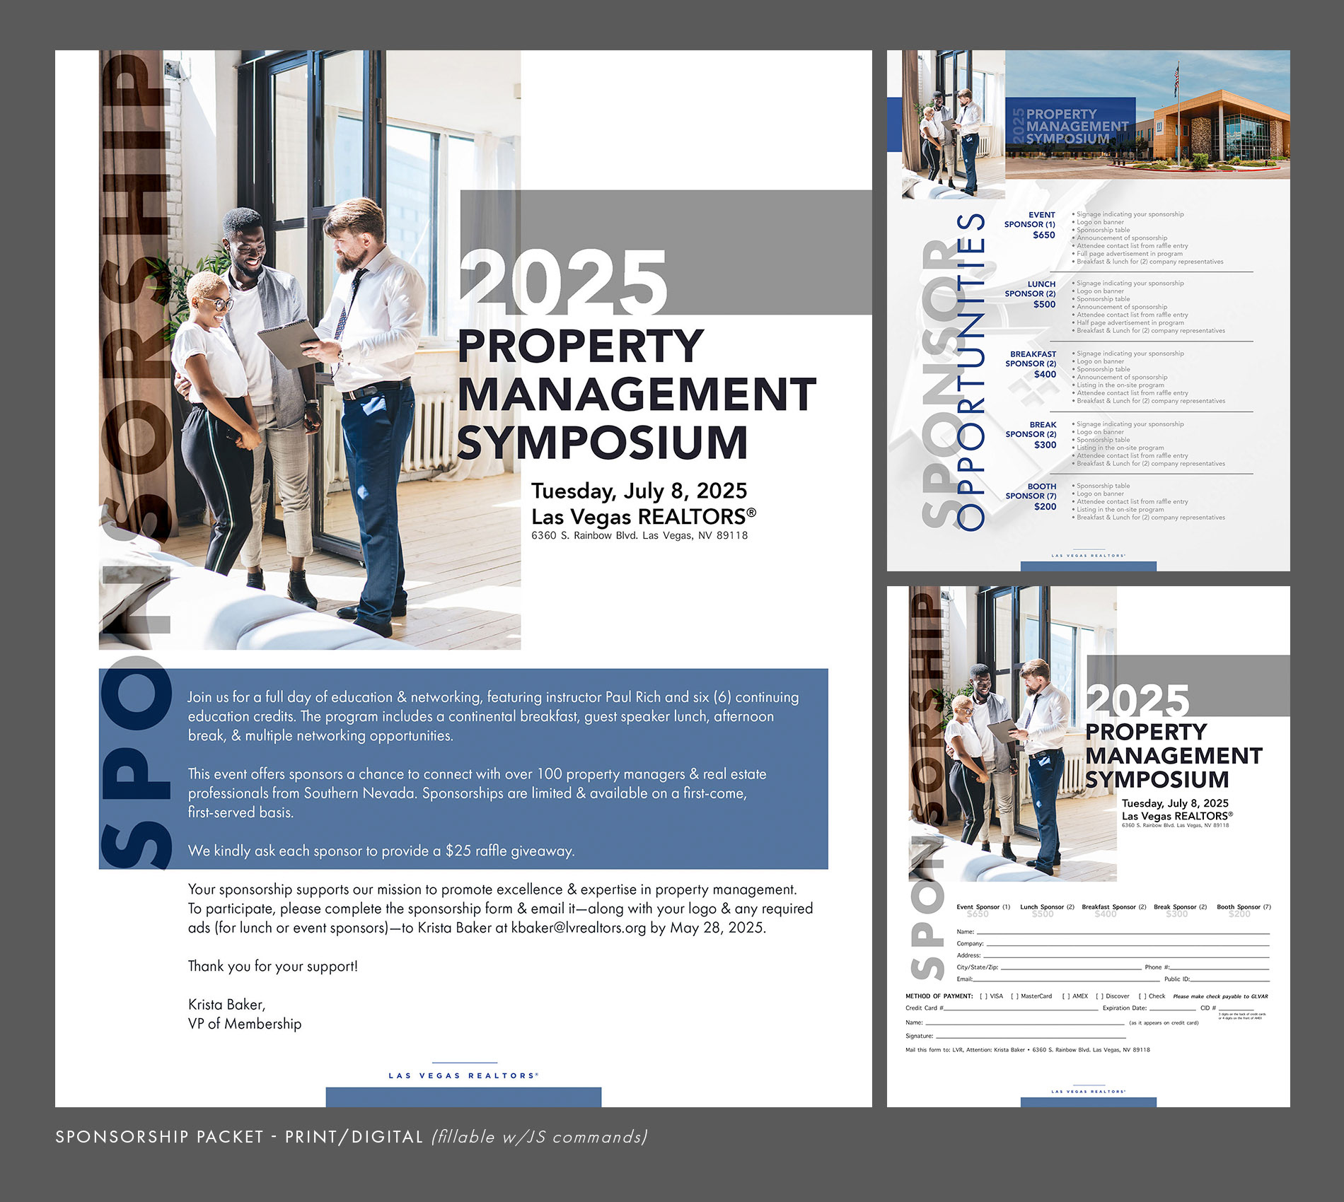The width and height of the screenshot is (1344, 1202).
Task: Click 'Half page advertisement in program' bullet
Action: click(x=1128, y=322)
